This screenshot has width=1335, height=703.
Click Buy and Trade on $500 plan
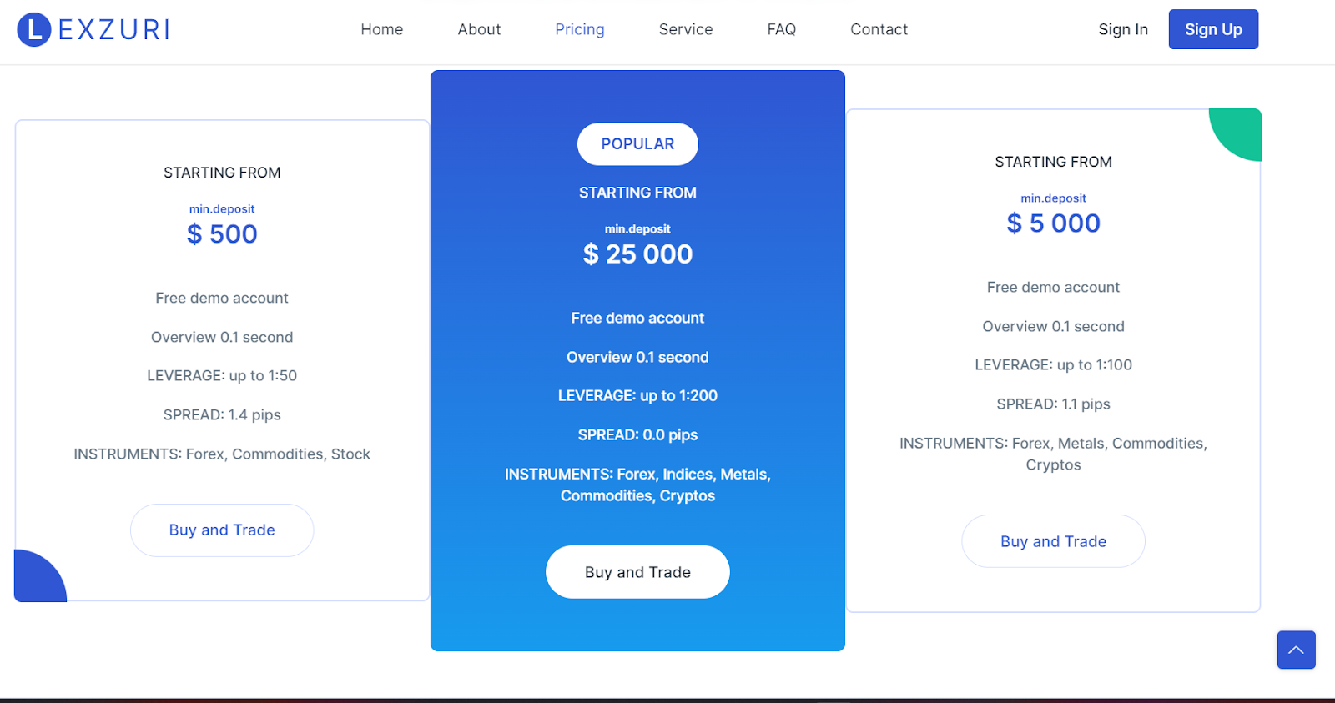[x=222, y=530]
